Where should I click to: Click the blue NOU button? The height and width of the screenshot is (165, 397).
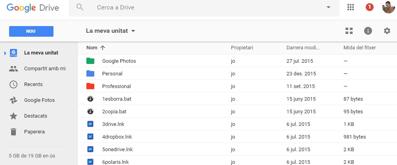point(31,31)
